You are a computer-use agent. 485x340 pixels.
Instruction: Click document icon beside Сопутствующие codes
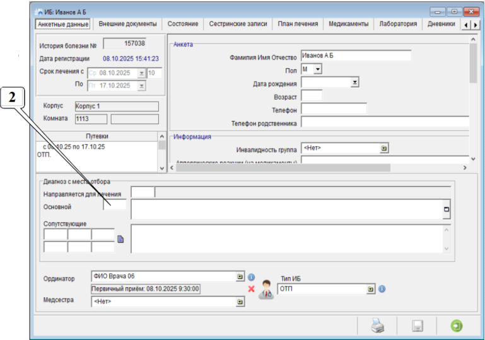(121, 239)
